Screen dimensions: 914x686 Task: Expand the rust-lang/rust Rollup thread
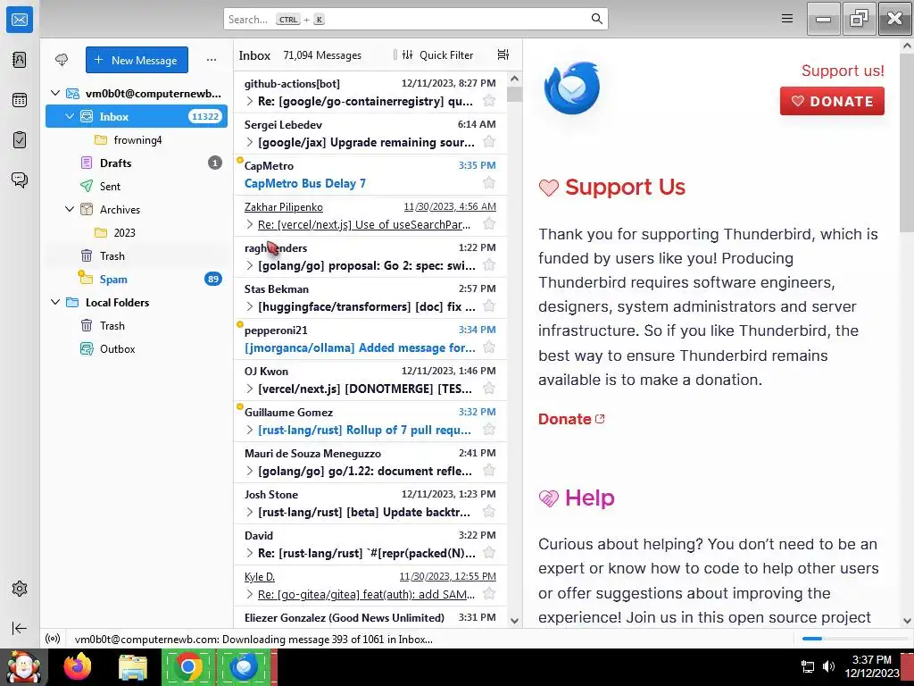[x=250, y=430]
